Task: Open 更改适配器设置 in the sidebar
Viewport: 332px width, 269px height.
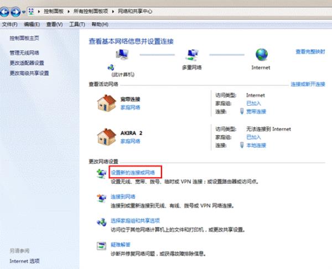Action: (x=27, y=63)
